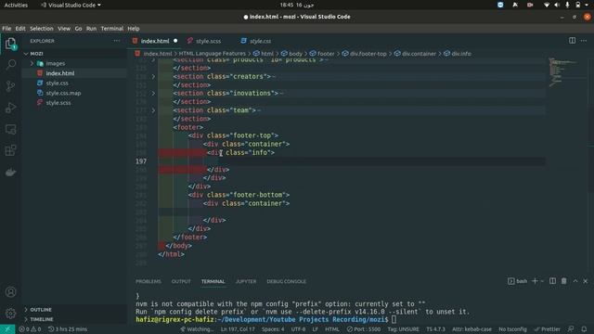This screenshot has width=594, height=334.
Task: Open style.scss in the explorer
Action: tap(58, 103)
